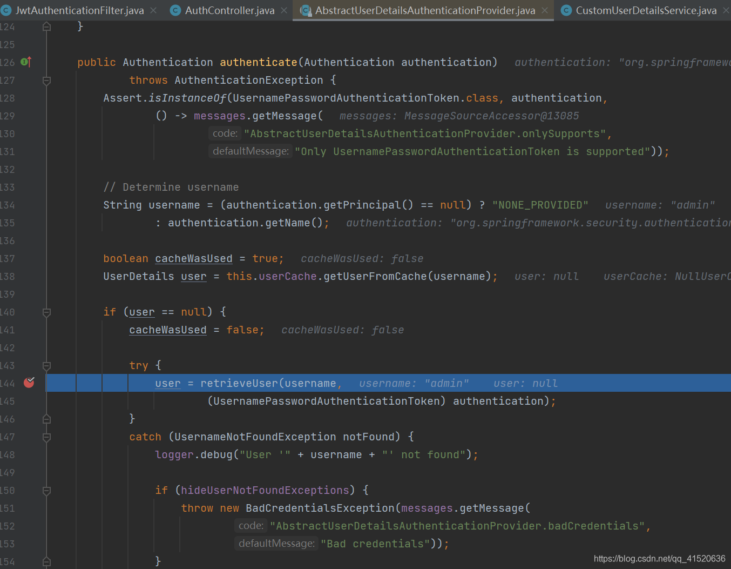Collapse the if block via line 140 fold arrow

point(46,312)
